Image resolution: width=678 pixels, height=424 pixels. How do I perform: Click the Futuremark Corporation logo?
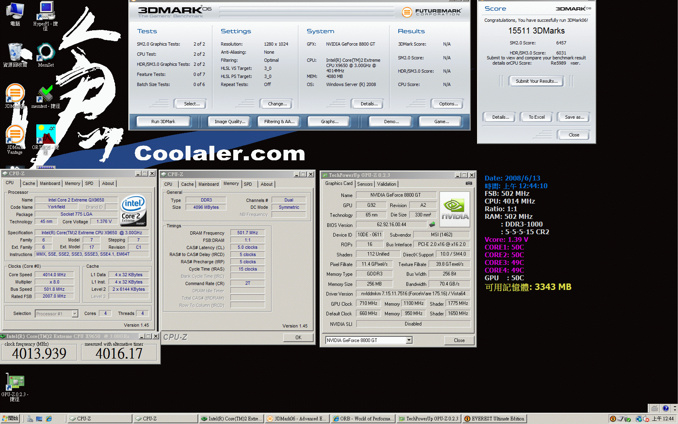[431, 12]
